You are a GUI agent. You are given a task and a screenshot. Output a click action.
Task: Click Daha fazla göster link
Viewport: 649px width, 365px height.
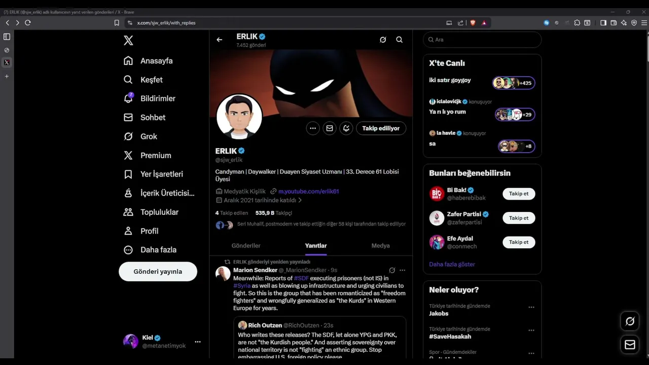click(452, 264)
